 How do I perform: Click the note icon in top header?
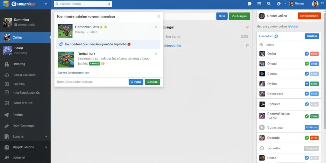pyautogui.click(x=250, y=4)
